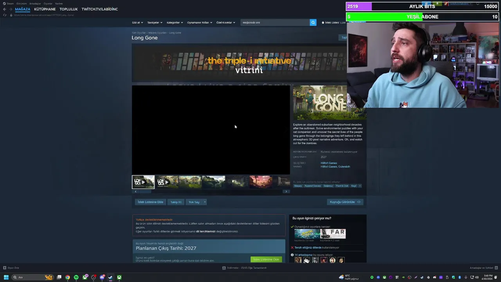Click the Kıyamet Sonrası tag
Image resolution: width=501 pixels, height=282 pixels.
tap(313, 186)
